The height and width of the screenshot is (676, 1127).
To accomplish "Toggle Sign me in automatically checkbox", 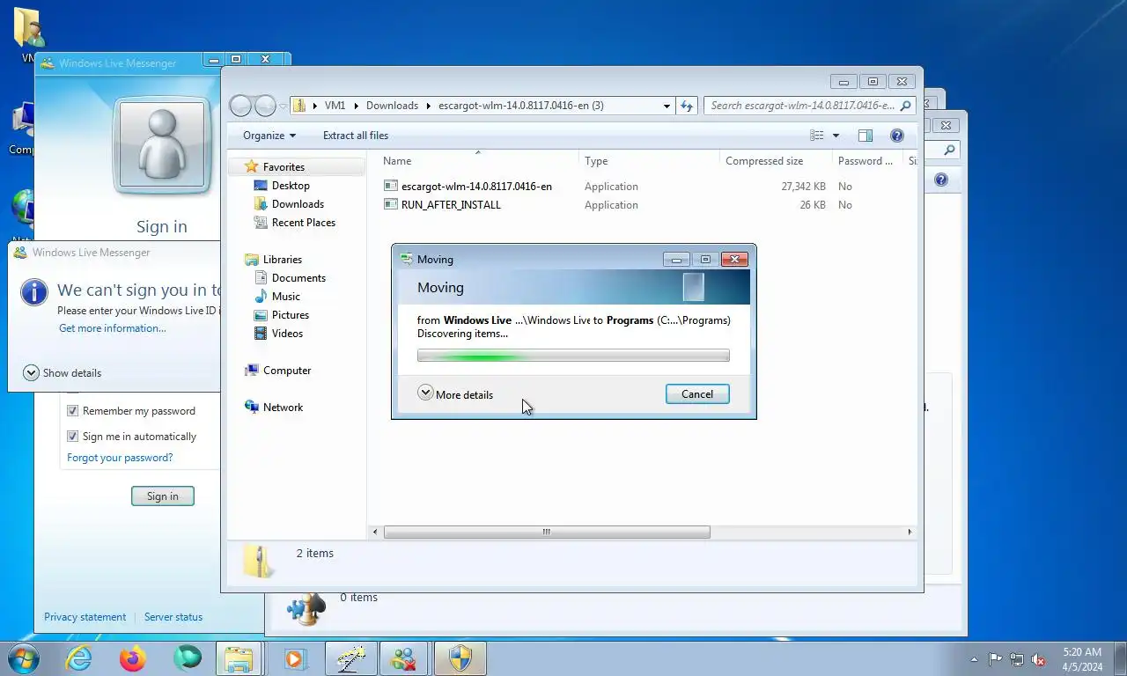I will [73, 437].
